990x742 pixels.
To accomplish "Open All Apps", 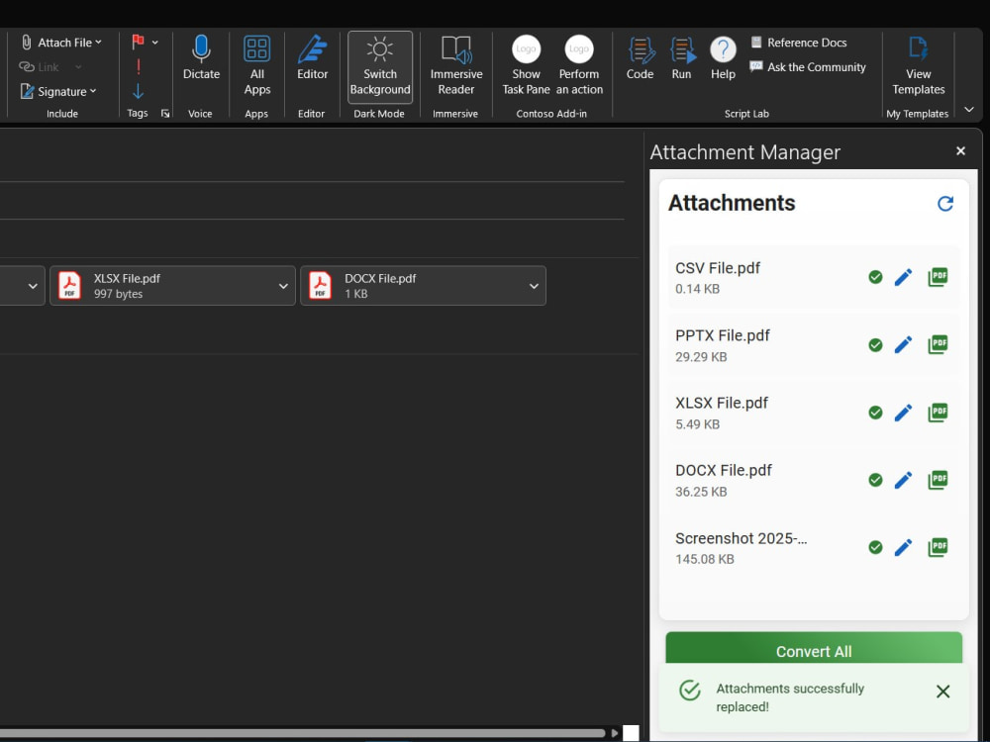I will point(257,65).
